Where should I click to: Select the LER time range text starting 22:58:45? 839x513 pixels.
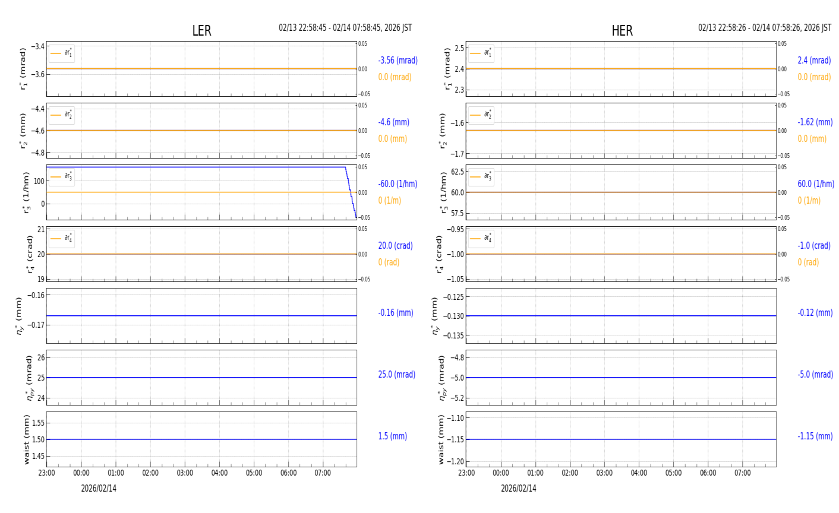(345, 28)
